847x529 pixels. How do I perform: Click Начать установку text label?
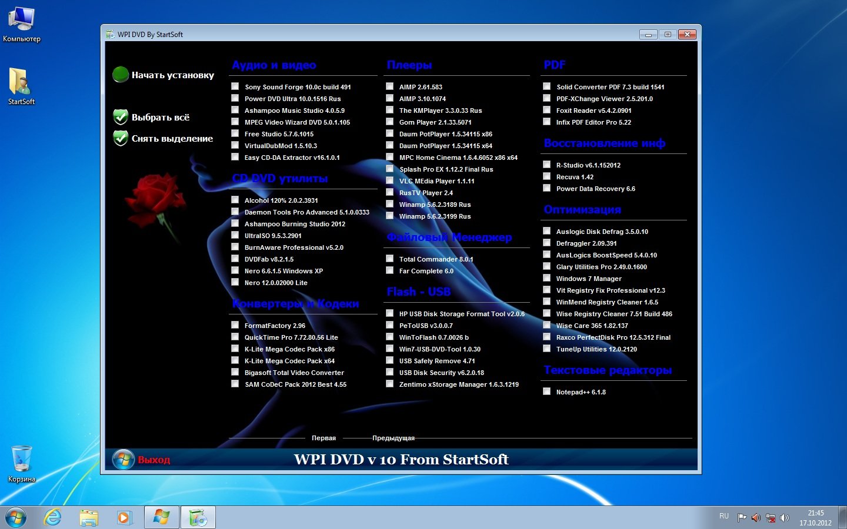coord(173,75)
